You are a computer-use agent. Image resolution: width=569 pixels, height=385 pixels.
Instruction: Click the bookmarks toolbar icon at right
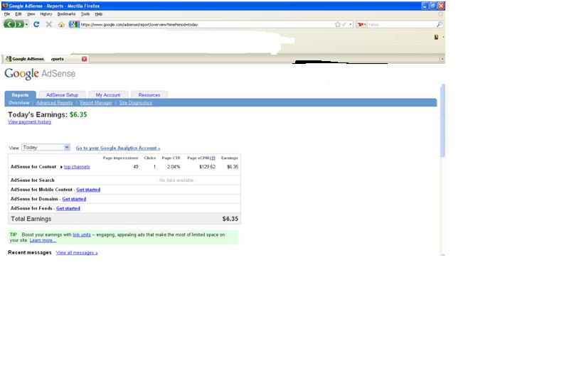(x=436, y=37)
